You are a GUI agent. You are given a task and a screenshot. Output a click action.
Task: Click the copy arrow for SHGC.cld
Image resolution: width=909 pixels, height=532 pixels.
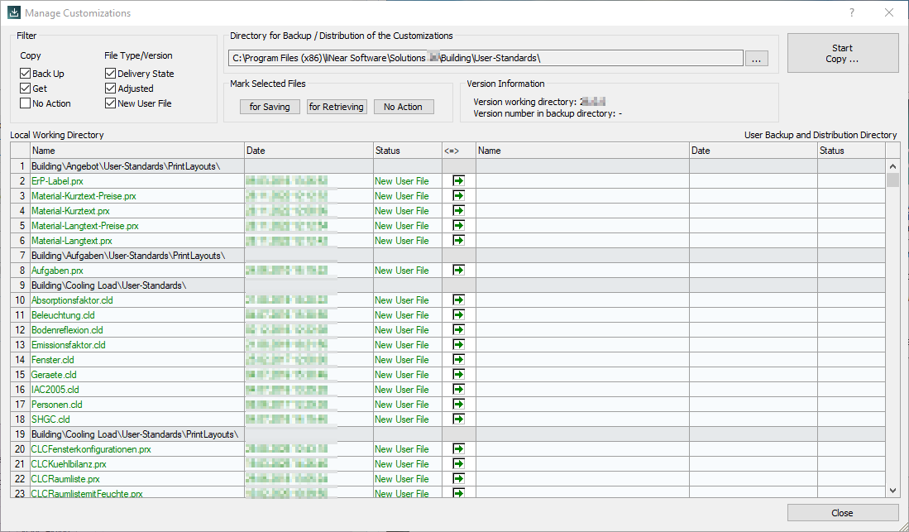(458, 419)
